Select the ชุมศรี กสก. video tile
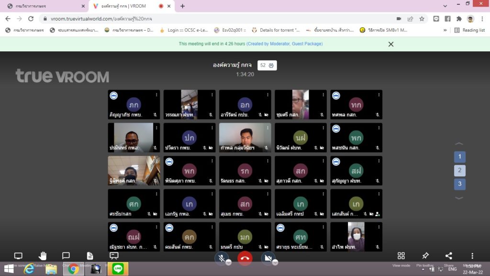The height and width of the screenshot is (276, 490). click(301, 104)
